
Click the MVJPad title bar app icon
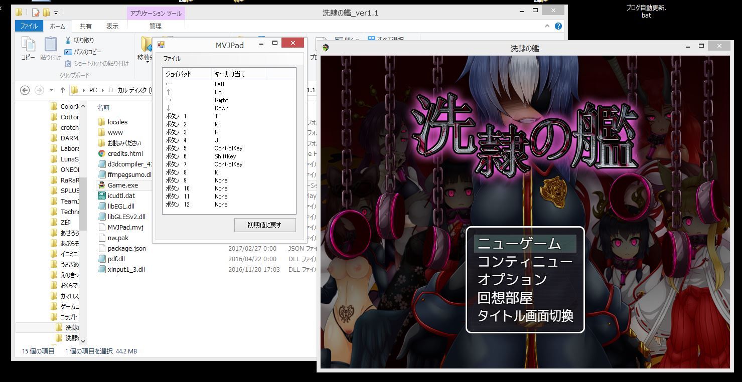161,45
